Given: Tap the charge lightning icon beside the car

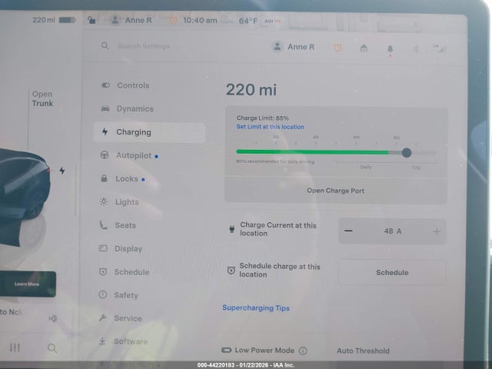Looking at the screenshot, I should [62, 171].
